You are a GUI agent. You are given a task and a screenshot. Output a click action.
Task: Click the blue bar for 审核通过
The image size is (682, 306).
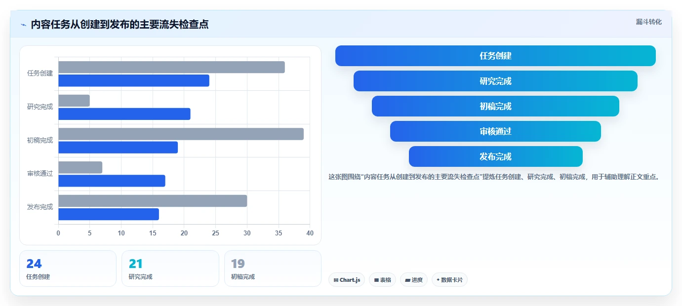tap(112, 181)
